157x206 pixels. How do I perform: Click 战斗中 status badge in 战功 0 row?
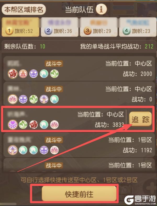click(54, 89)
